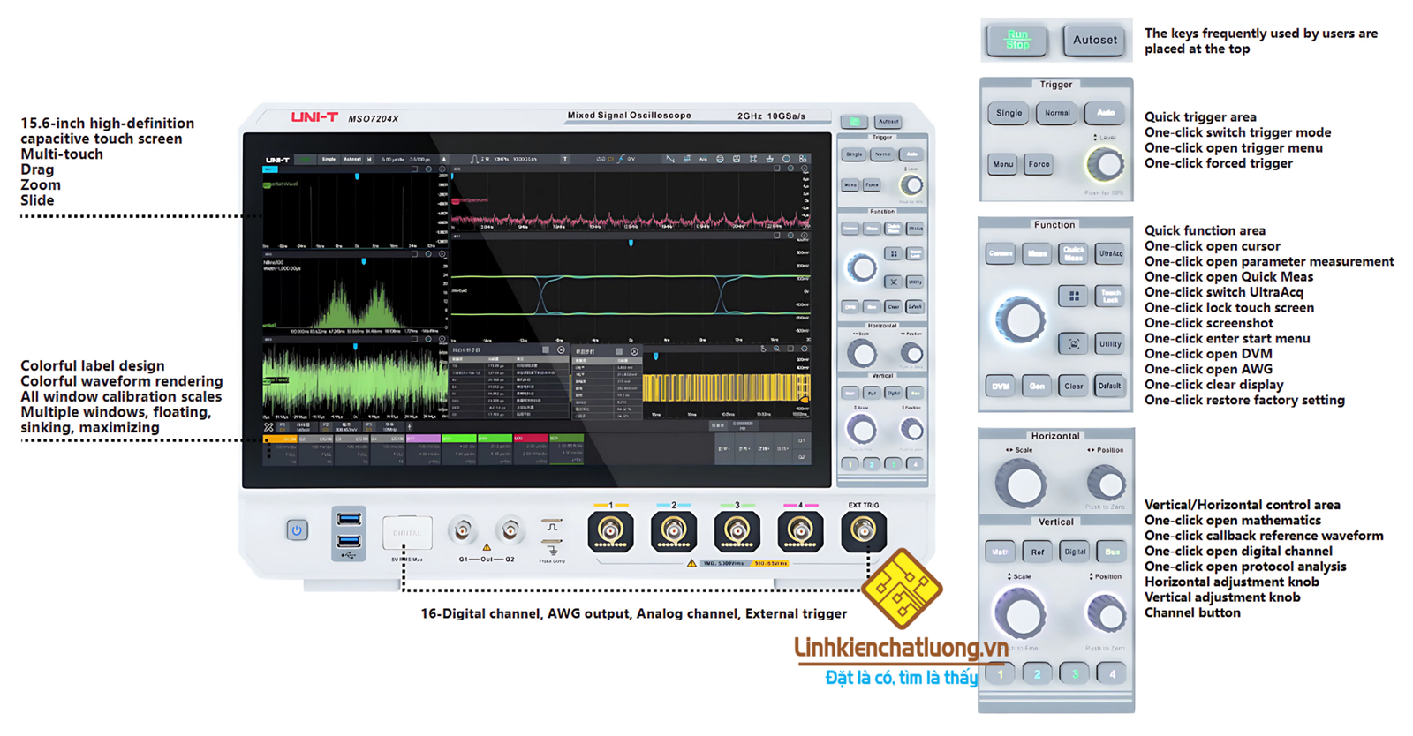Click analog channel 1 BNC input
1413x736 pixels.
(610, 531)
